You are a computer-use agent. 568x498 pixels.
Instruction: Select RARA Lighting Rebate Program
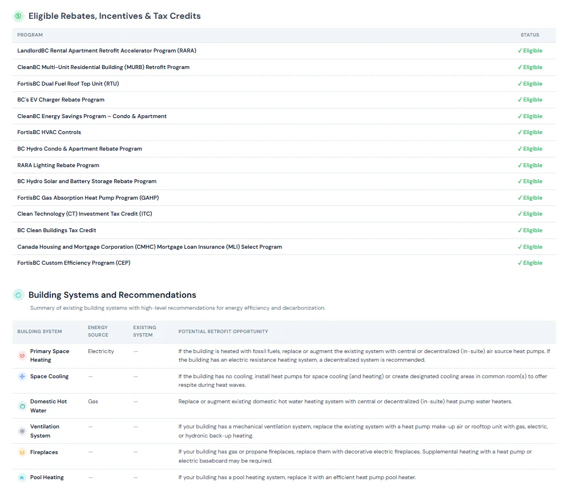tap(284, 165)
